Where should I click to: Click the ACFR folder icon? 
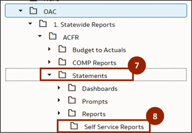[53, 37]
